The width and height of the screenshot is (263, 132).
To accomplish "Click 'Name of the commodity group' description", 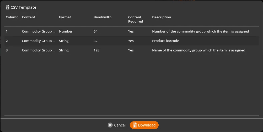I will 198,50.
